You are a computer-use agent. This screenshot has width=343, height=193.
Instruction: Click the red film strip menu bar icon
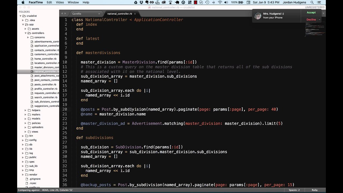click(x=196, y=2)
